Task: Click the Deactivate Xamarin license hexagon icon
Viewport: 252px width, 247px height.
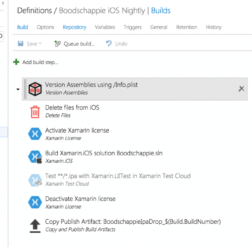Action: pos(35,202)
